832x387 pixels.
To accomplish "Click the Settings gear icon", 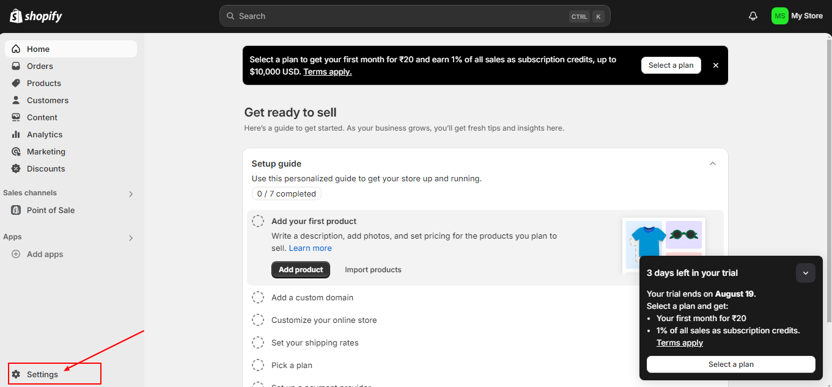I will [x=16, y=374].
